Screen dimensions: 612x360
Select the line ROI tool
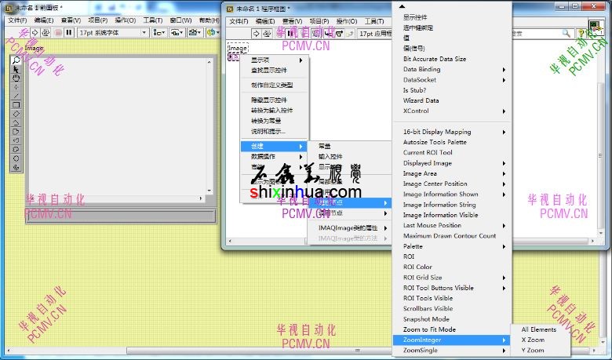tap(16, 96)
